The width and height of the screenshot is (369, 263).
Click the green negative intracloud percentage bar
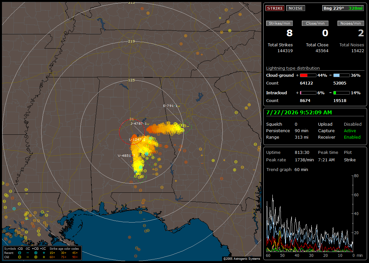click(341, 93)
